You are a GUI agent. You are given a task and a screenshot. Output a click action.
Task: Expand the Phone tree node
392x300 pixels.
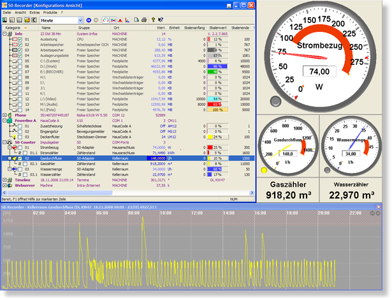click(5, 115)
